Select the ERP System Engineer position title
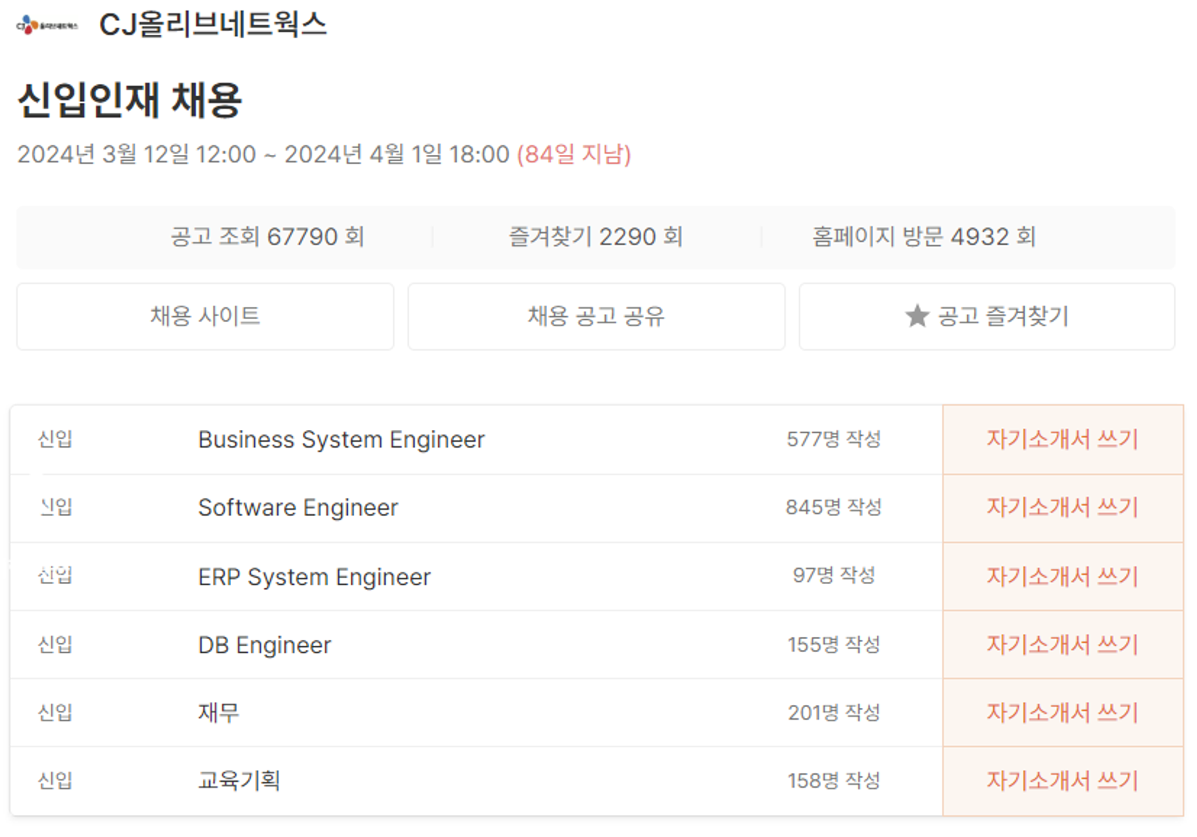The image size is (1197, 837). tap(314, 577)
